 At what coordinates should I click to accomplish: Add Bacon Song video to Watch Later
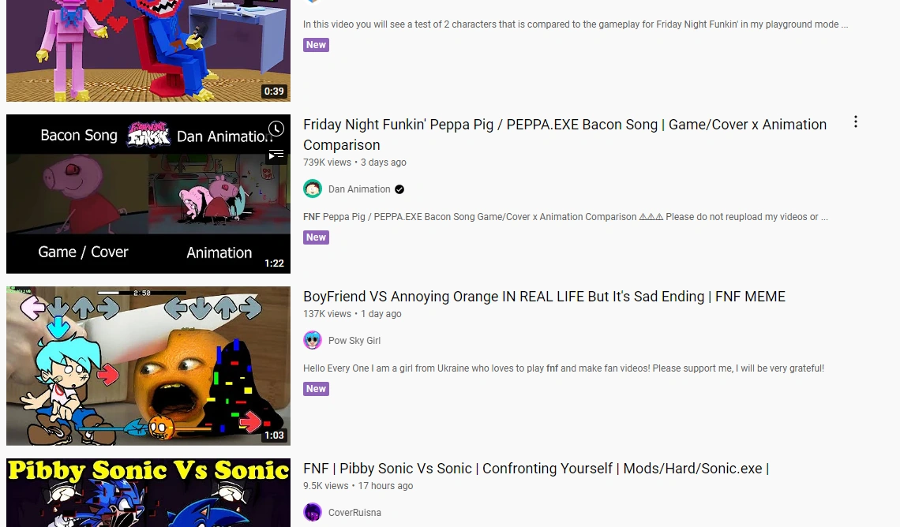pos(276,129)
